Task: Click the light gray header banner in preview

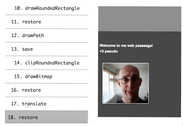Action: click(140, 19)
